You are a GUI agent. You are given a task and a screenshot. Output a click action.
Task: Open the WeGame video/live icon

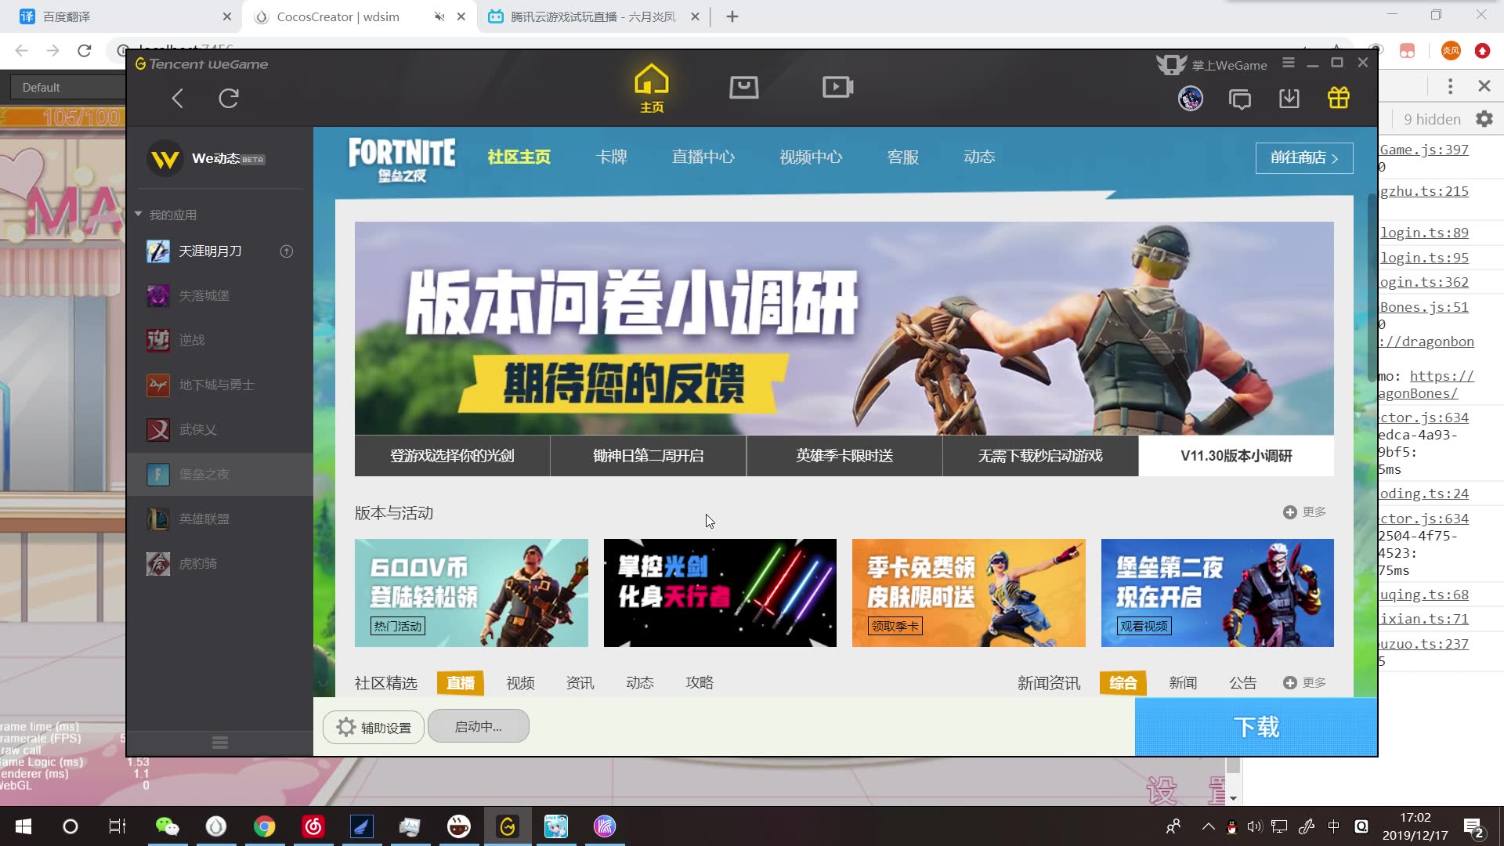(837, 87)
